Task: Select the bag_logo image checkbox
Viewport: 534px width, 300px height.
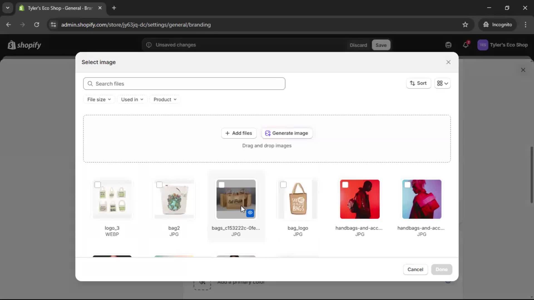Action: click(283, 184)
